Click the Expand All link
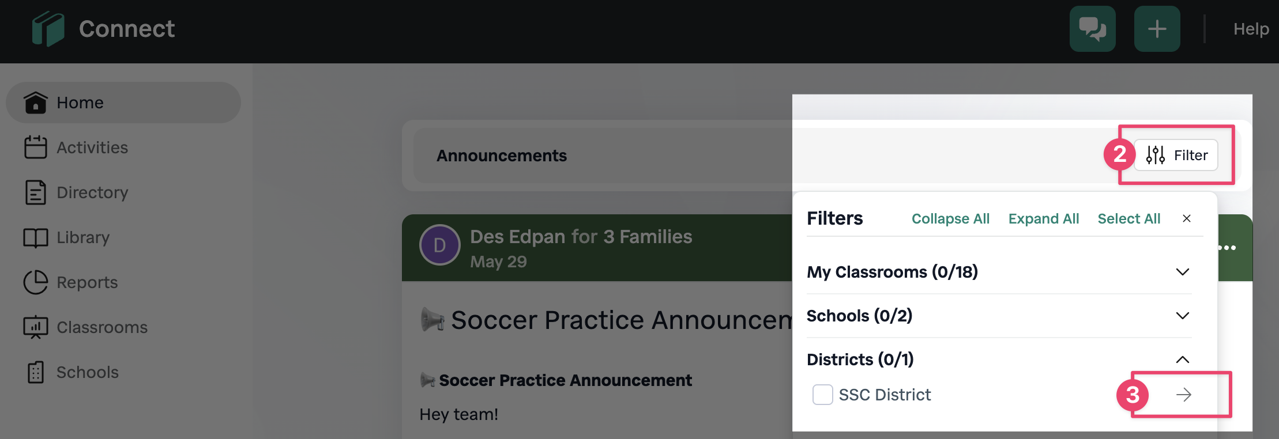The image size is (1279, 439). pos(1043,219)
